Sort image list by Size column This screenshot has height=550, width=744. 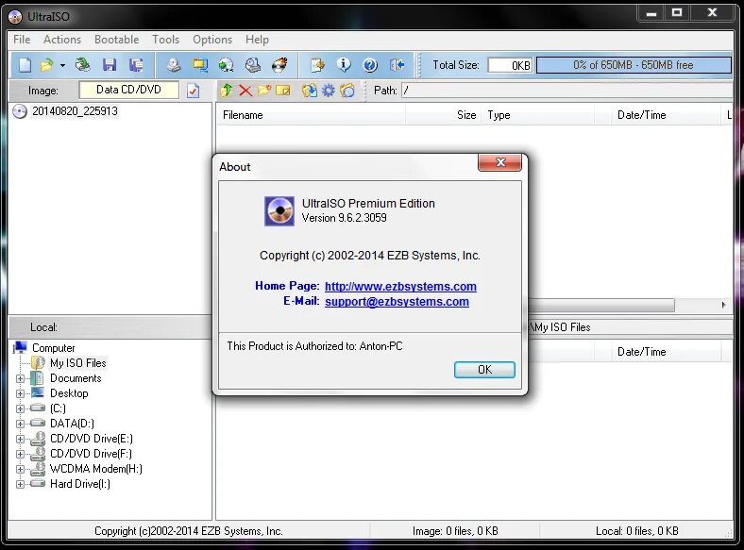pos(443,115)
